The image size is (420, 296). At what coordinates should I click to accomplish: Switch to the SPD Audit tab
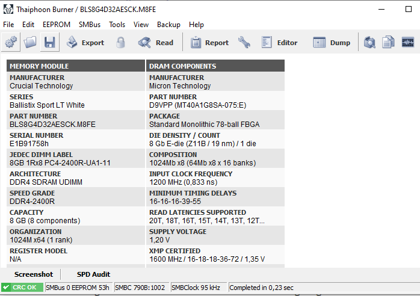click(x=93, y=274)
